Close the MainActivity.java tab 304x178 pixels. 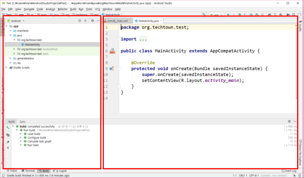point(161,21)
